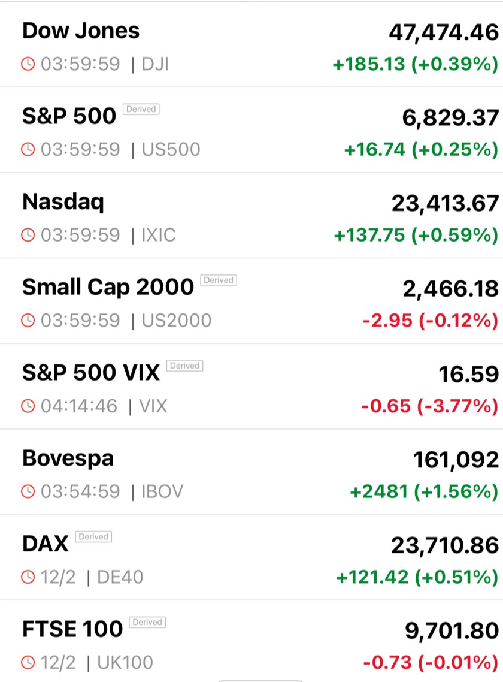Open the Nasdaq index page
The image size is (503, 682).
click(x=63, y=202)
